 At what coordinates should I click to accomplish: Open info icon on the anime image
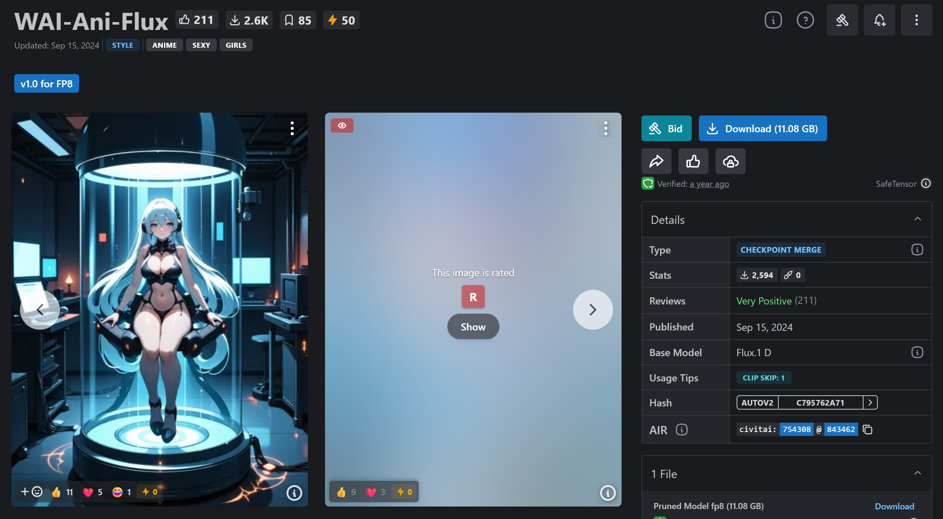(x=294, y=493)
